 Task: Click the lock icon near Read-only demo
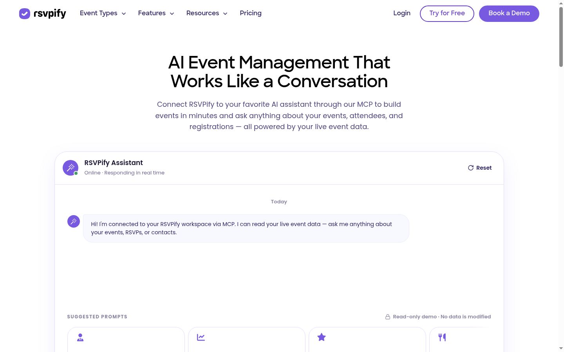point(388,317)
